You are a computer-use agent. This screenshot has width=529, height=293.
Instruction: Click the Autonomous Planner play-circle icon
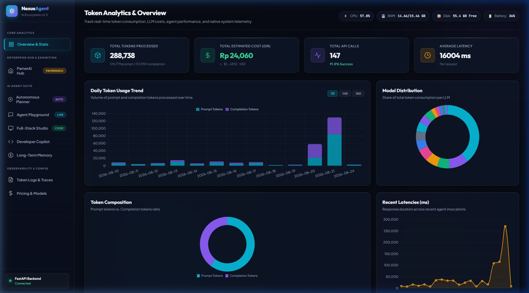[x=10, y=99]
